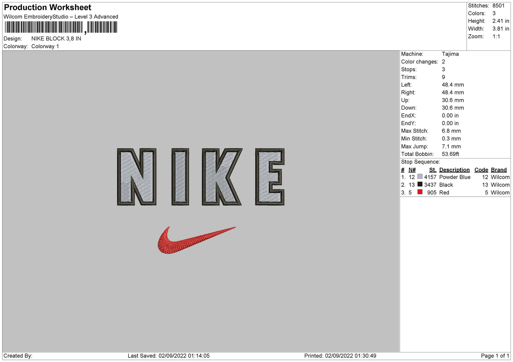This screenshot has height=362, width=513.
Task: Click the Max Stitch value '6.8 mm'
Action: tap(451, 131)
